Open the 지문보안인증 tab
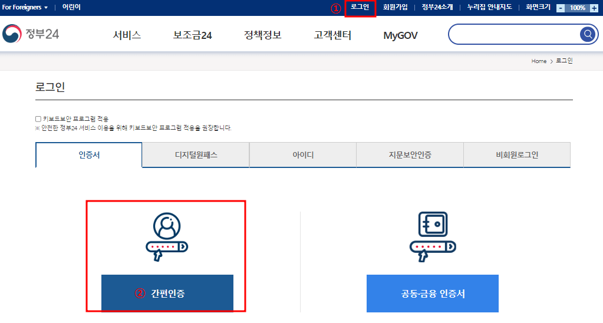Screen dimensions: 603x323 410,155
